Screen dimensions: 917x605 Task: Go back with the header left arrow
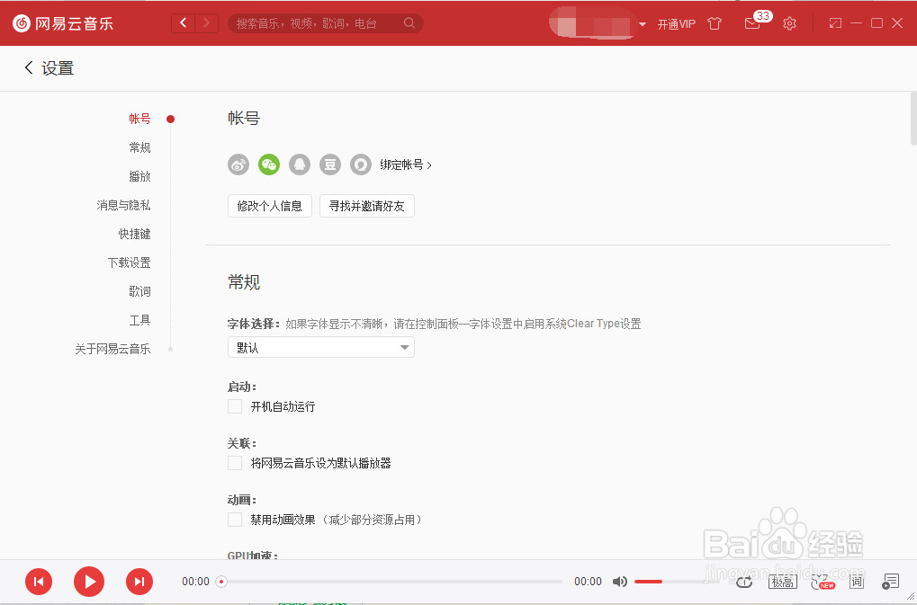pyautogui.click(x=183, y=22)
